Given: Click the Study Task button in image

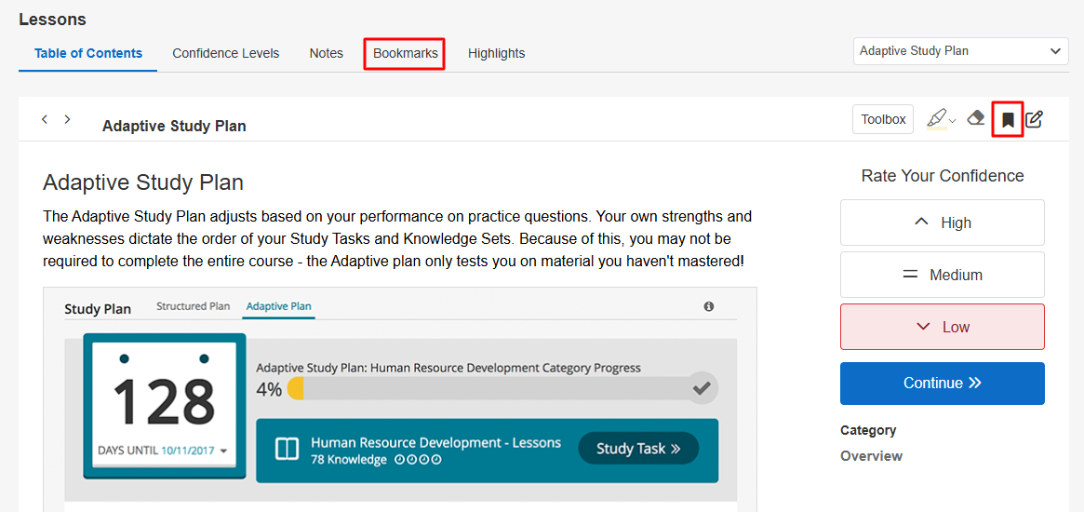Looking at the screenshot, I should coord(638,449).
